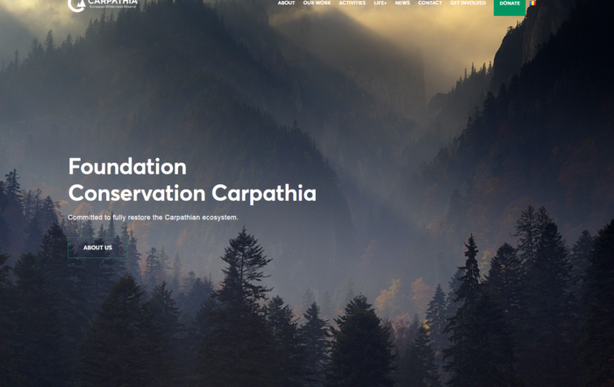Image resolution: width=614 pixels, height=387 pixels.
Task: Click the About Us outlined button
Action: point(97,247)
